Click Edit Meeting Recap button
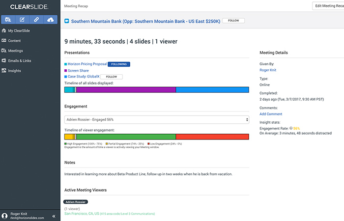The width and height of the screenshot is (344, 221). point(328,6)
